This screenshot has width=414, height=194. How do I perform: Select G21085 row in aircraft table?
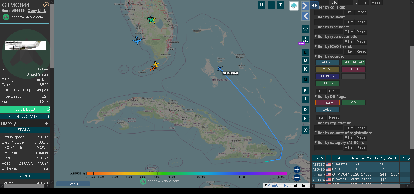(361, 169)
